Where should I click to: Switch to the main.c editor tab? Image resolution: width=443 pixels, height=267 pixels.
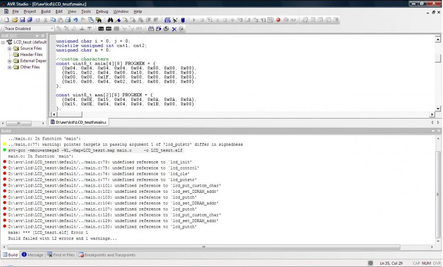pos(79,122)
